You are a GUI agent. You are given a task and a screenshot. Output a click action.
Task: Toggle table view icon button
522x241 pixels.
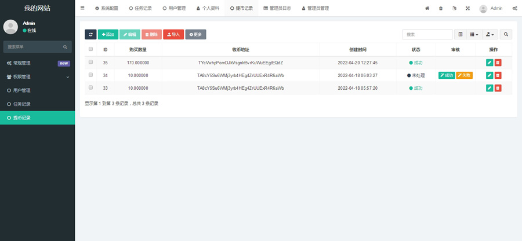tap(461, 35)
